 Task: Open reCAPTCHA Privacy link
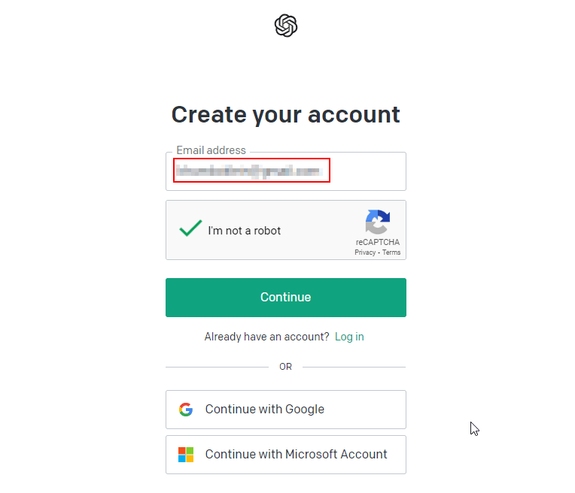[x=365, y=253]
